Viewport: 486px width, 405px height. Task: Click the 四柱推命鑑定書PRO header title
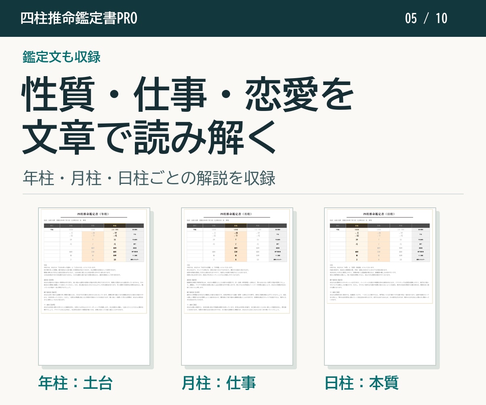tap(79, 18)
